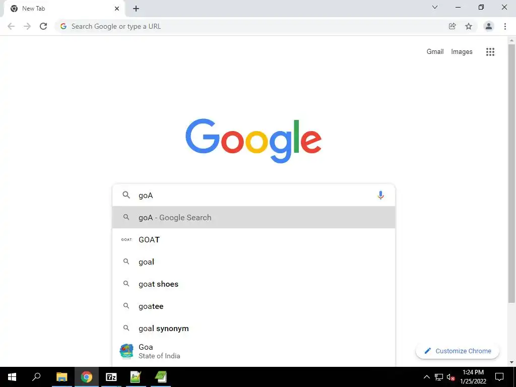The width and height of the screenshot is (516, 387).
Task: Expand the tab search chevron
Action: 435,7
